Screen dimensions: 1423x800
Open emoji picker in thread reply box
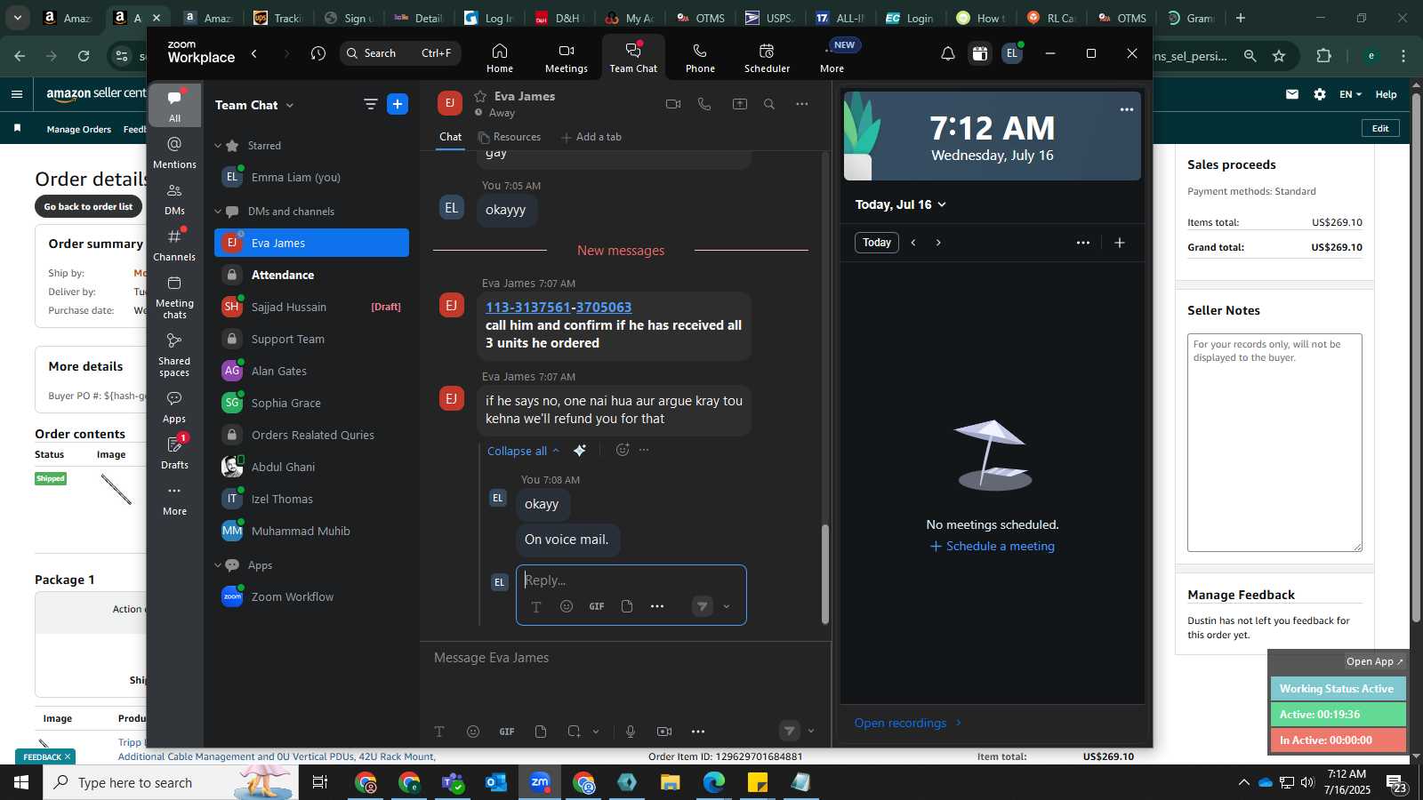tap(567, 606)
